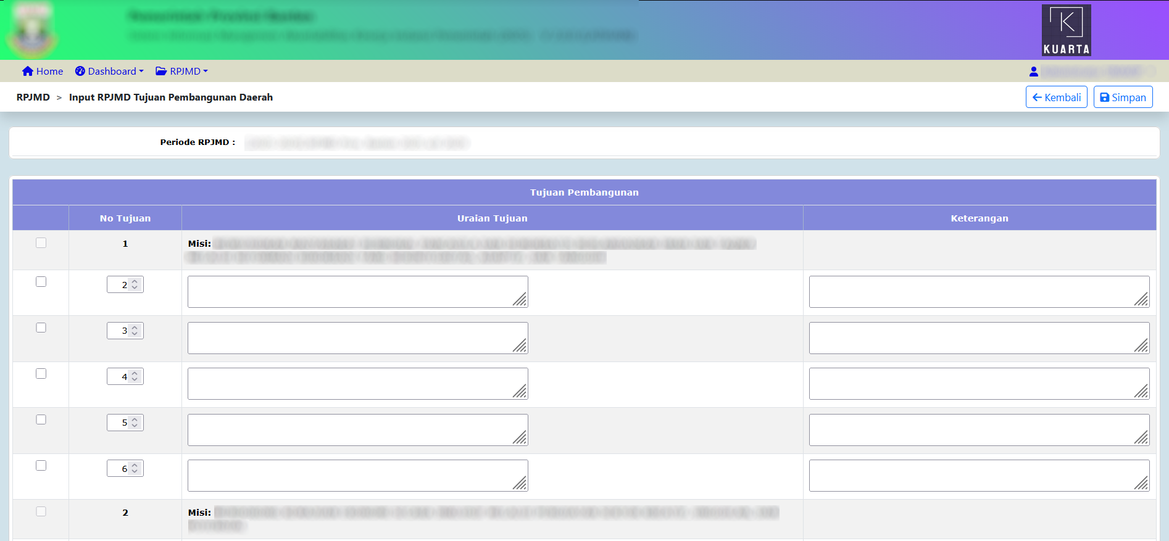Click the resize handle of row 2 Uraian textarea

pos(520,300)
